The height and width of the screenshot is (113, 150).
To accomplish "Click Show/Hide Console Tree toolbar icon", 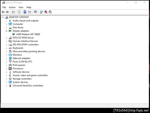I will 13,12.
